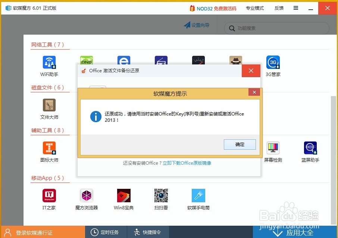
Task: Open 应用大全 app collection
Action: [x=295, y=232]
